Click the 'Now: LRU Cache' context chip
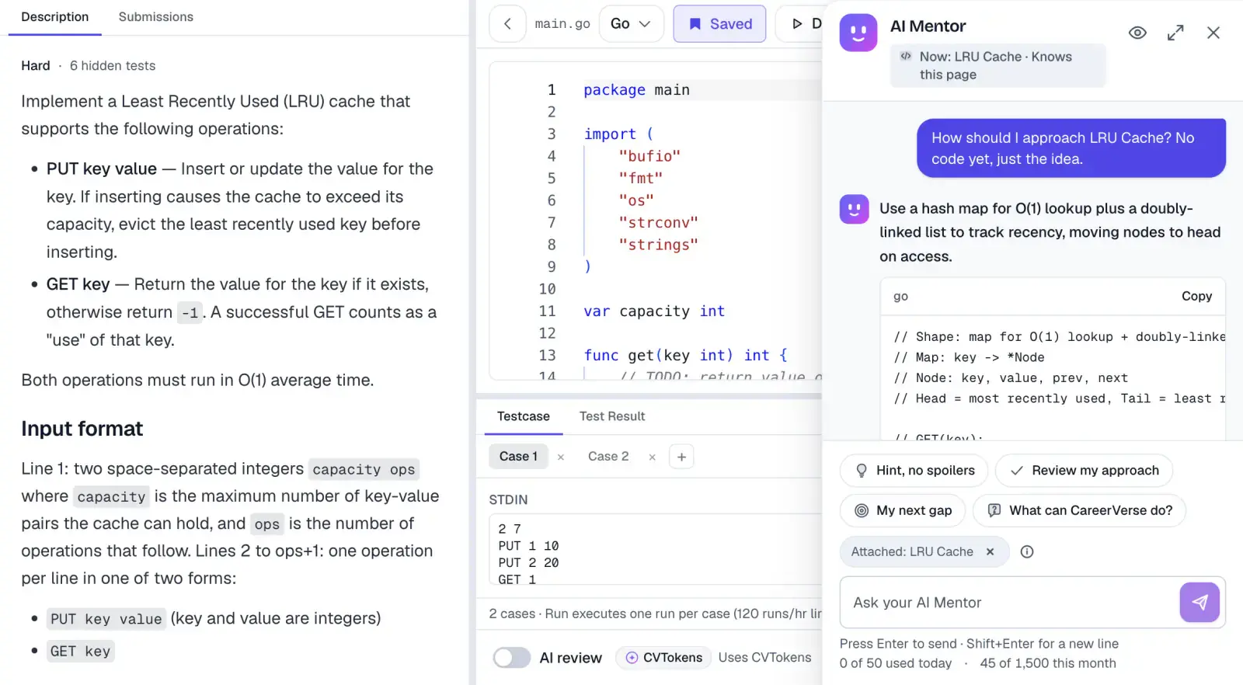Screen dimensions: 1243x685 pos(998,65)
